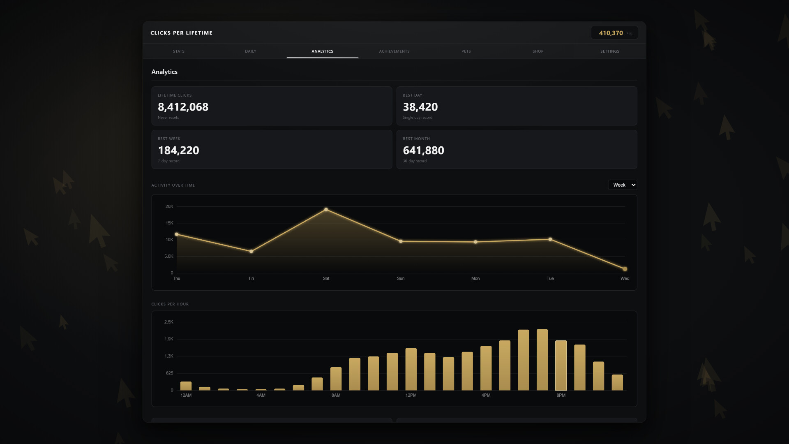Open the Achievements tab

click(x=394, y=51)
